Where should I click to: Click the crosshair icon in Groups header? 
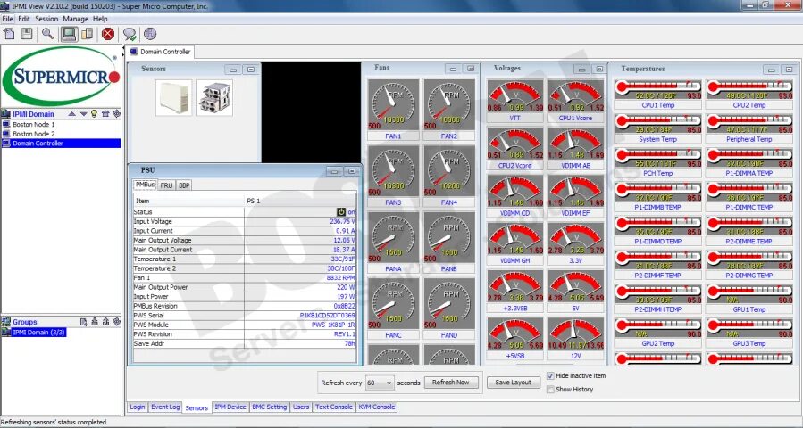coord(117,322)
